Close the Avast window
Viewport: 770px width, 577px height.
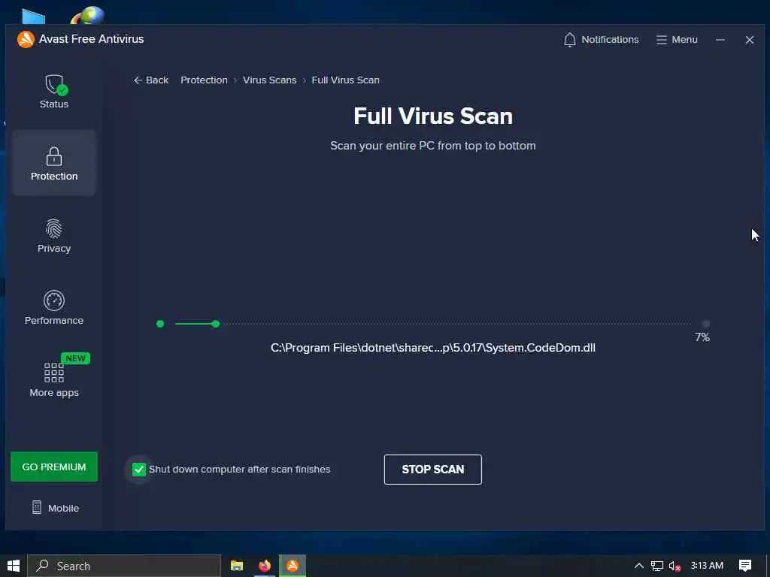pyautogui.click(x=750, y=40)
